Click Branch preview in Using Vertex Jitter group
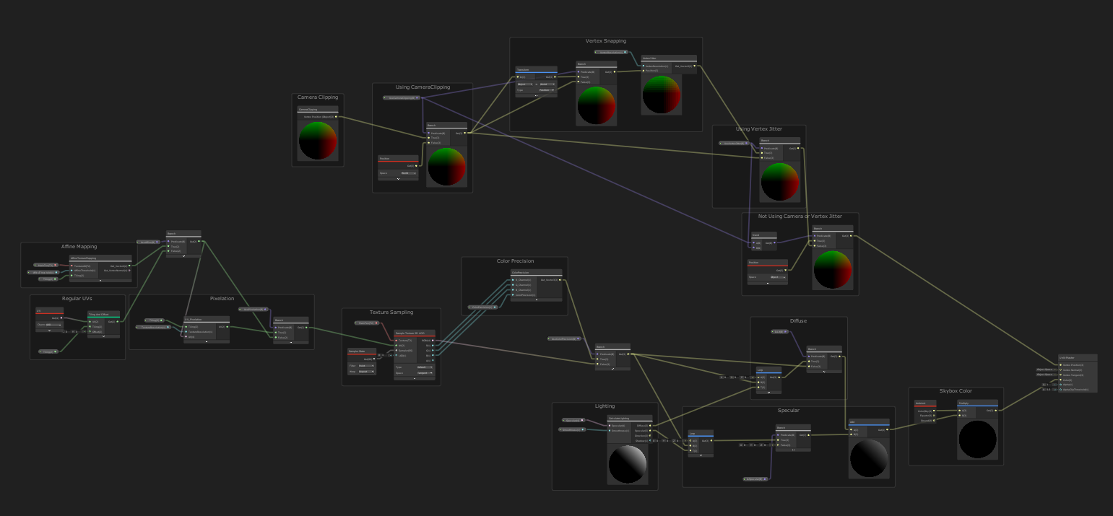1113x516 pixels. tap(780, 182)
